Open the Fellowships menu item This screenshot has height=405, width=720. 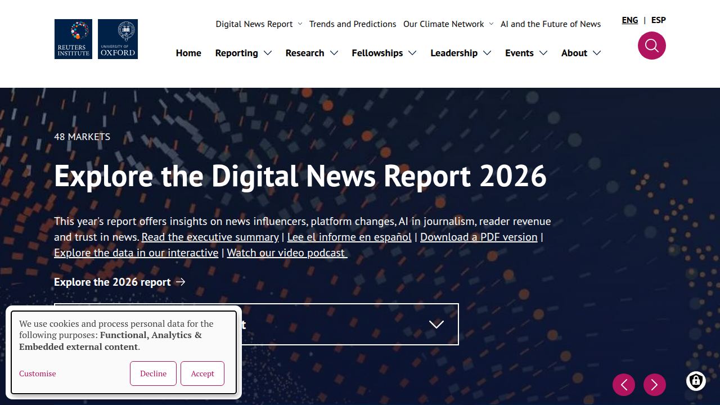tap(377, 53)
